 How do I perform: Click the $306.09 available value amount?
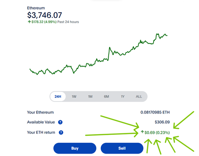pos(162,122)
